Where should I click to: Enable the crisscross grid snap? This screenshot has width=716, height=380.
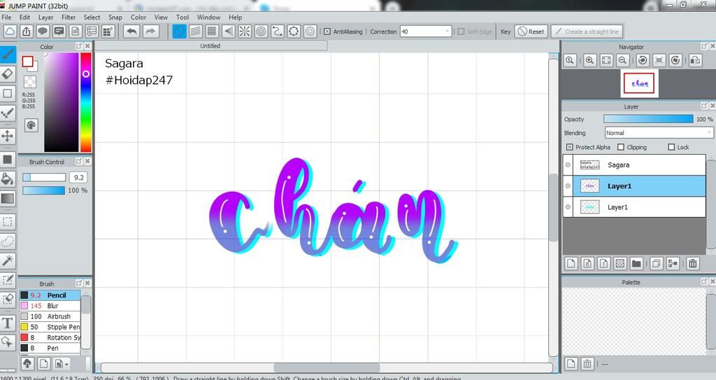(212, 31)
